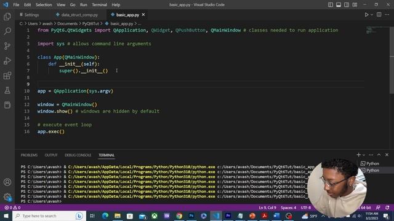This screenshot has width=394, height=221.
Task: Customize Layout icon in title bar
Action: 355,5
